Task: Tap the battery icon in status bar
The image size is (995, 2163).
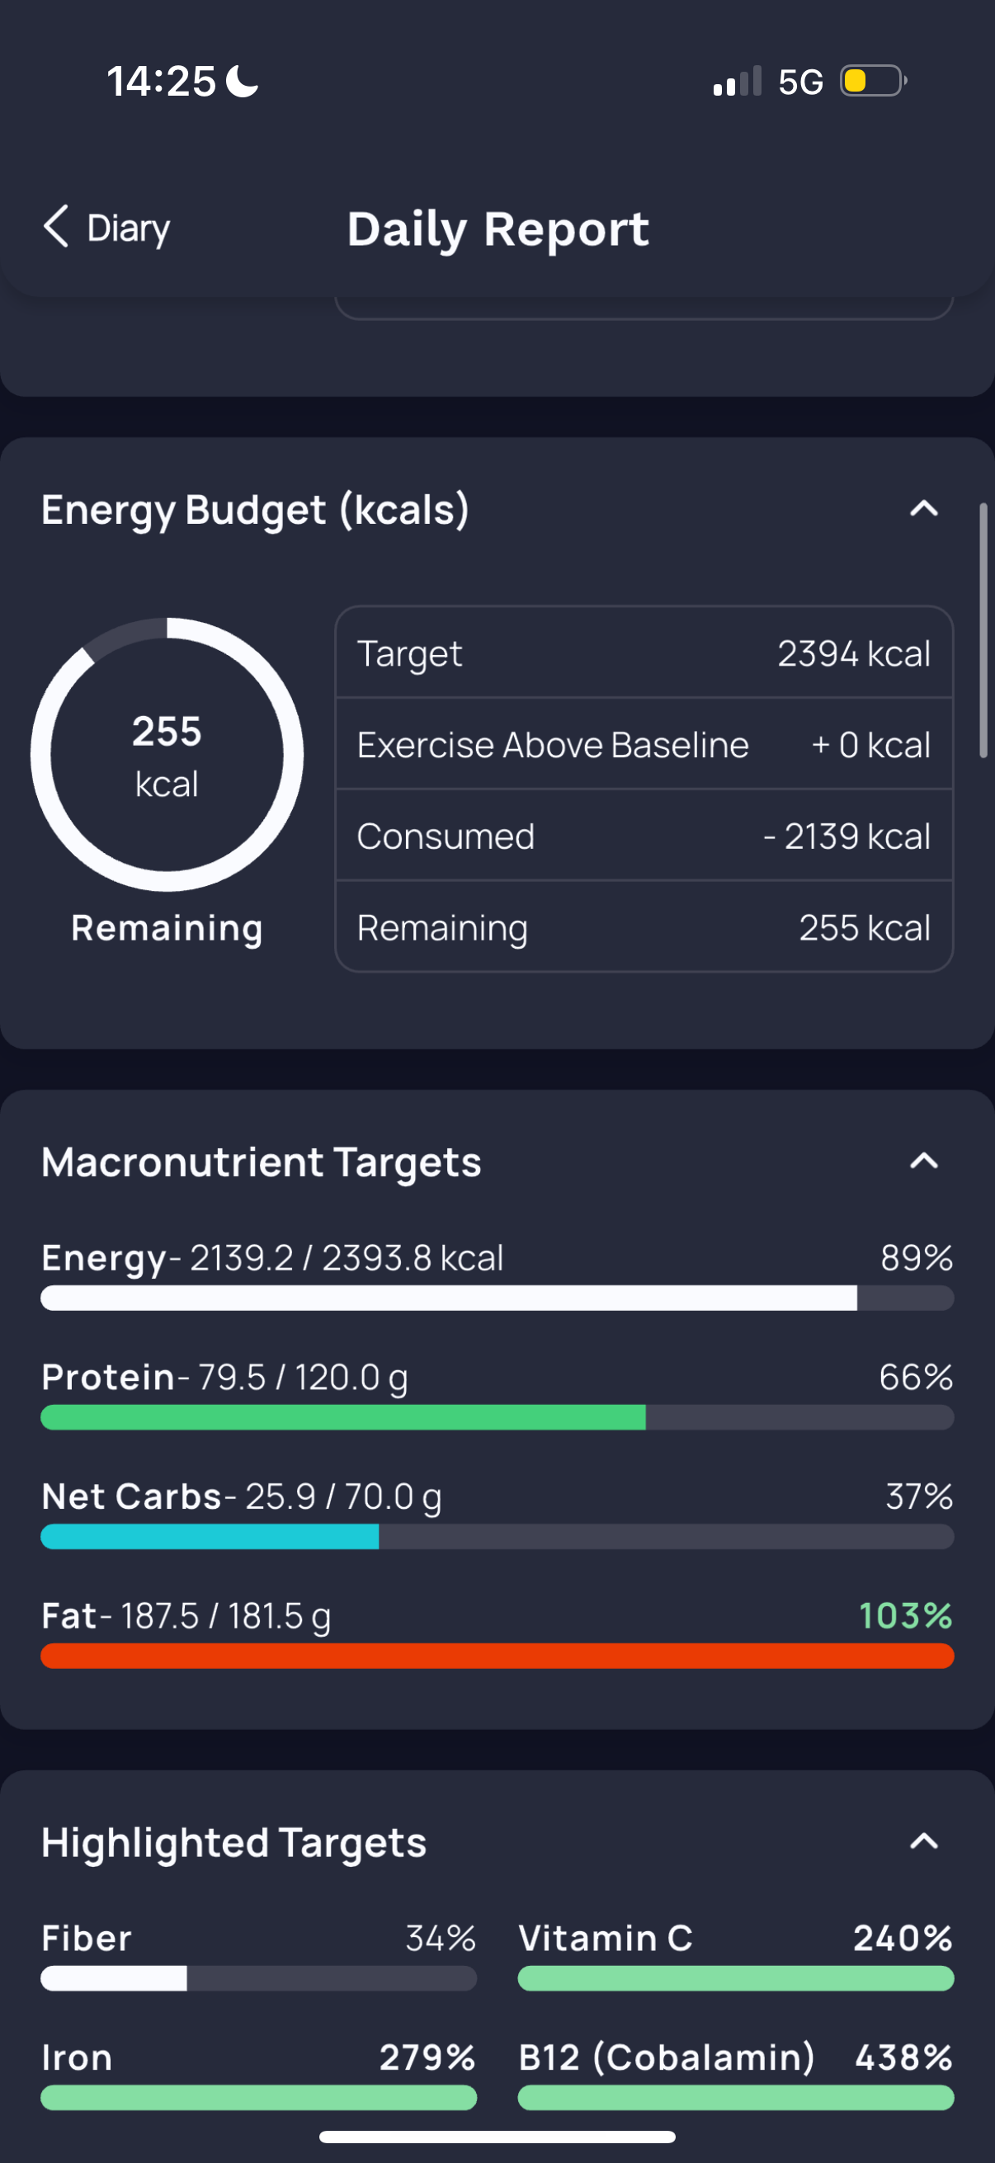Action: [873, 82]
